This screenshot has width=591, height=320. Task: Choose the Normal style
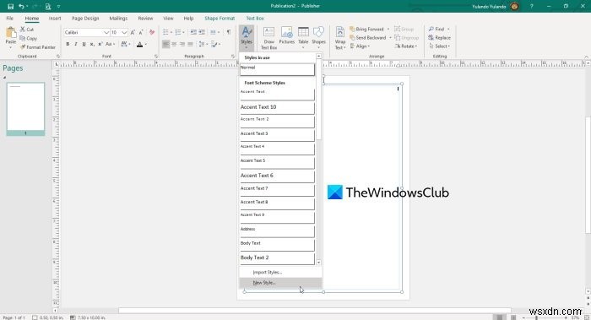277,69
